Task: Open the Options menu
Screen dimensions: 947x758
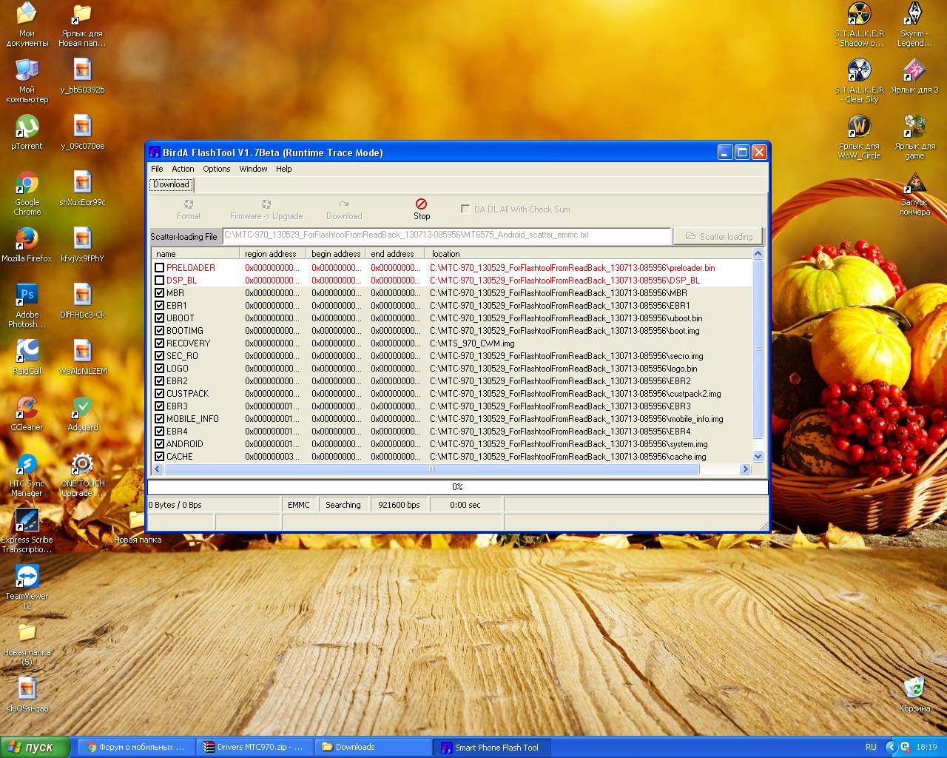Action: click(216, 169)
